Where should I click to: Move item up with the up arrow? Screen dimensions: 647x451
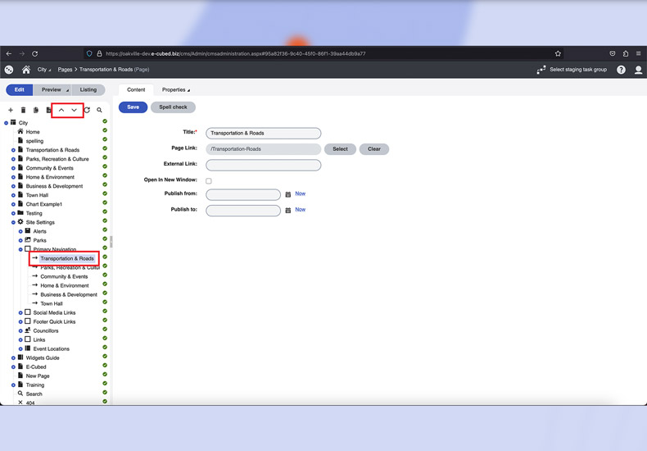click(x=61, y=110)
